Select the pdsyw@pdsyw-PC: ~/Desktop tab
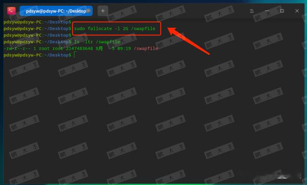307x185 pixels. click(56, 11)
